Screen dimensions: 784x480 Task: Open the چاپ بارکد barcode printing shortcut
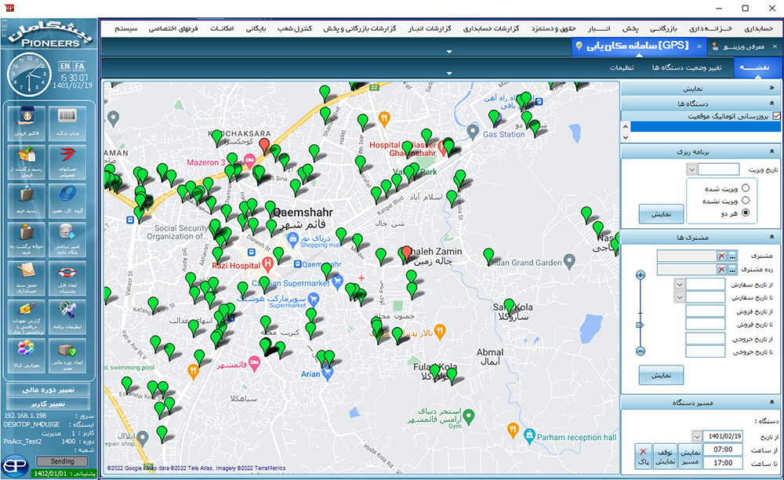click(x=67, y=123)
